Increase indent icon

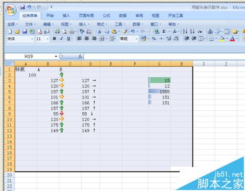point(194,39)
